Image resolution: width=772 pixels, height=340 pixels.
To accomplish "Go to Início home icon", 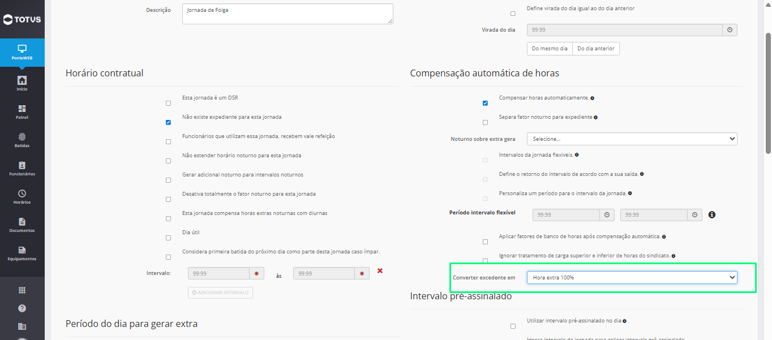I will point(22,80).
